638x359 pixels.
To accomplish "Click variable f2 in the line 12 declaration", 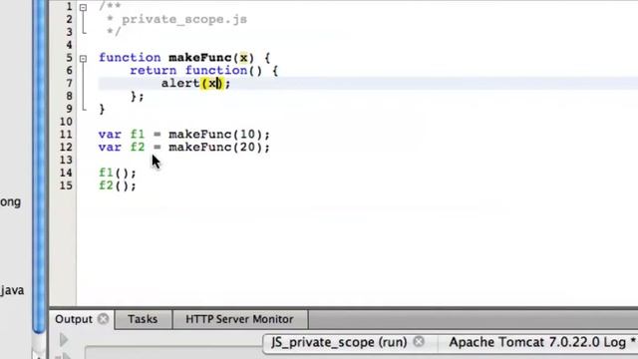I will [138, 147].
